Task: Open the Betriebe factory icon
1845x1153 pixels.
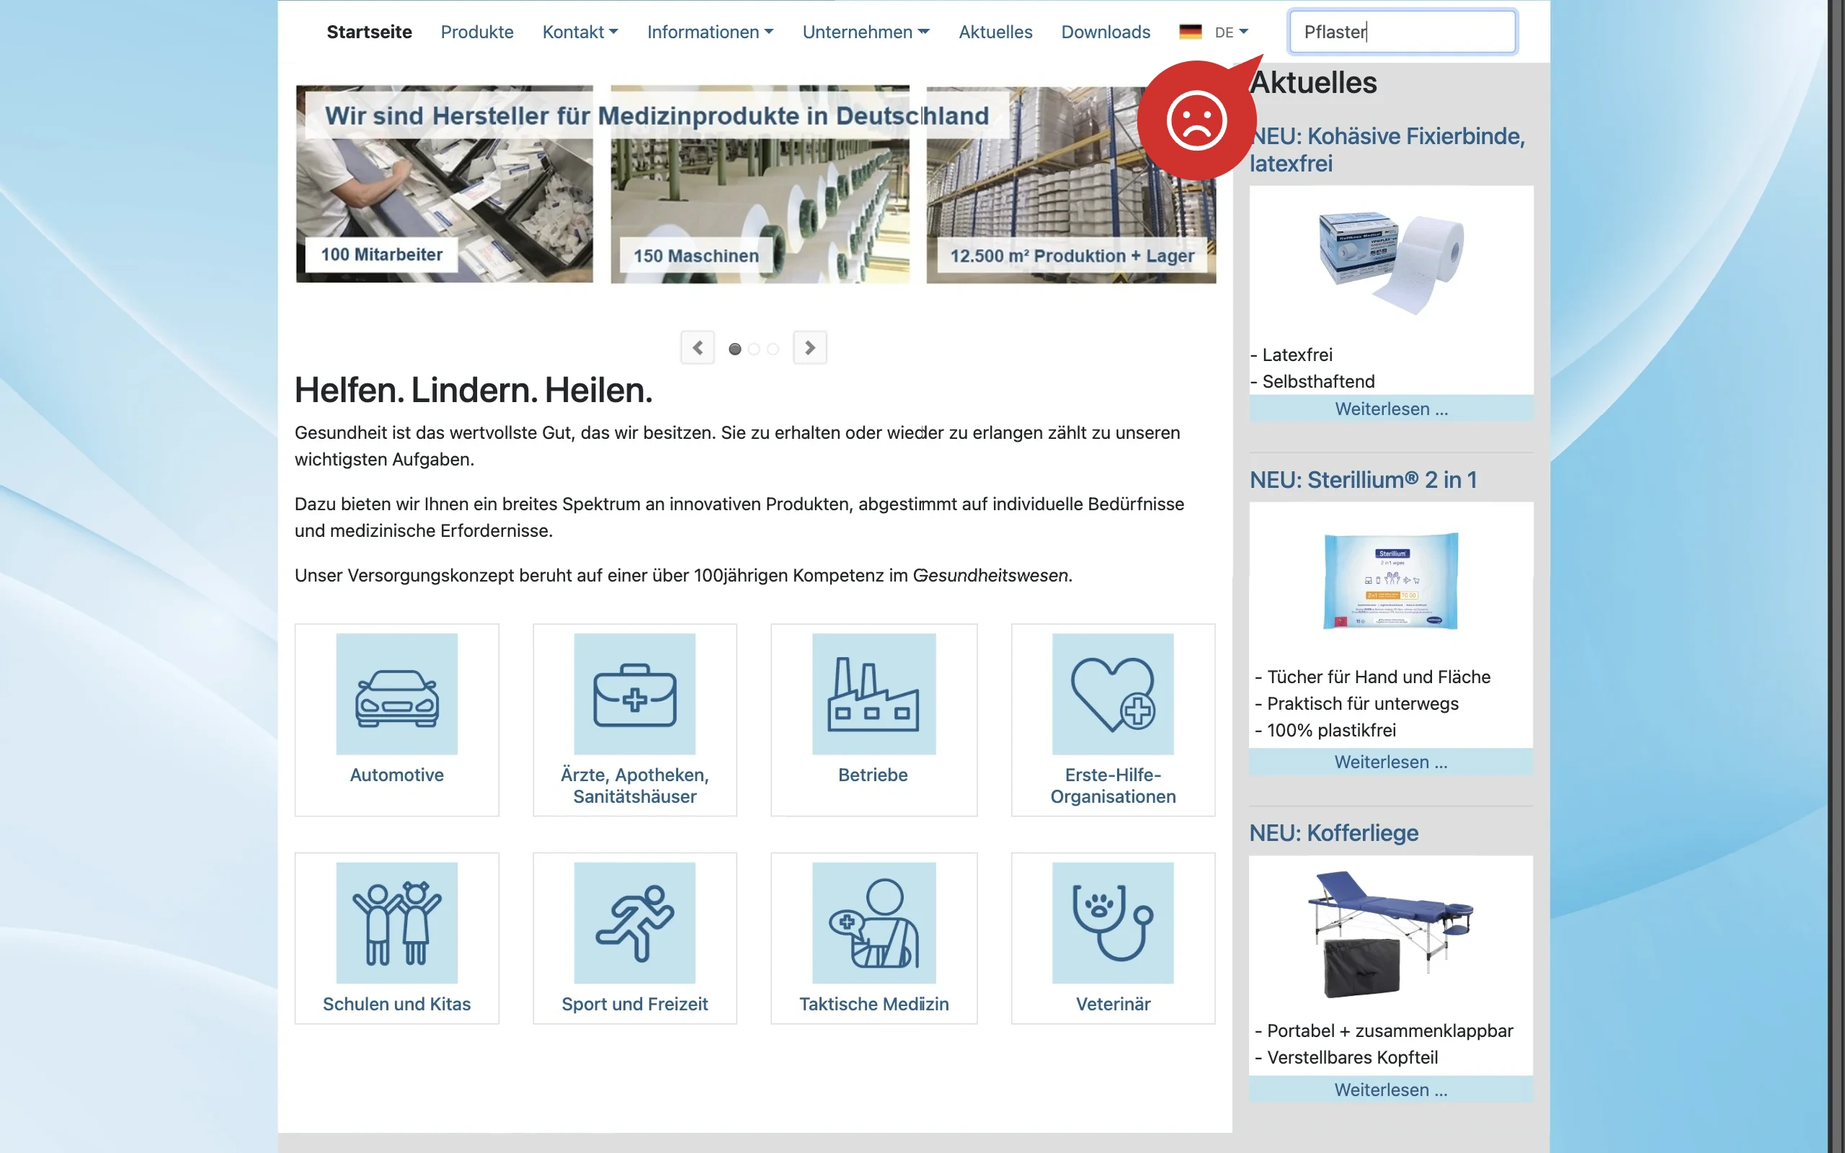Action: 873,693
